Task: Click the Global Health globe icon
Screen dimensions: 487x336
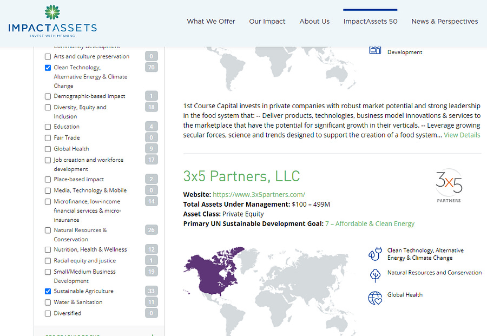Action: tap(375, 298)
